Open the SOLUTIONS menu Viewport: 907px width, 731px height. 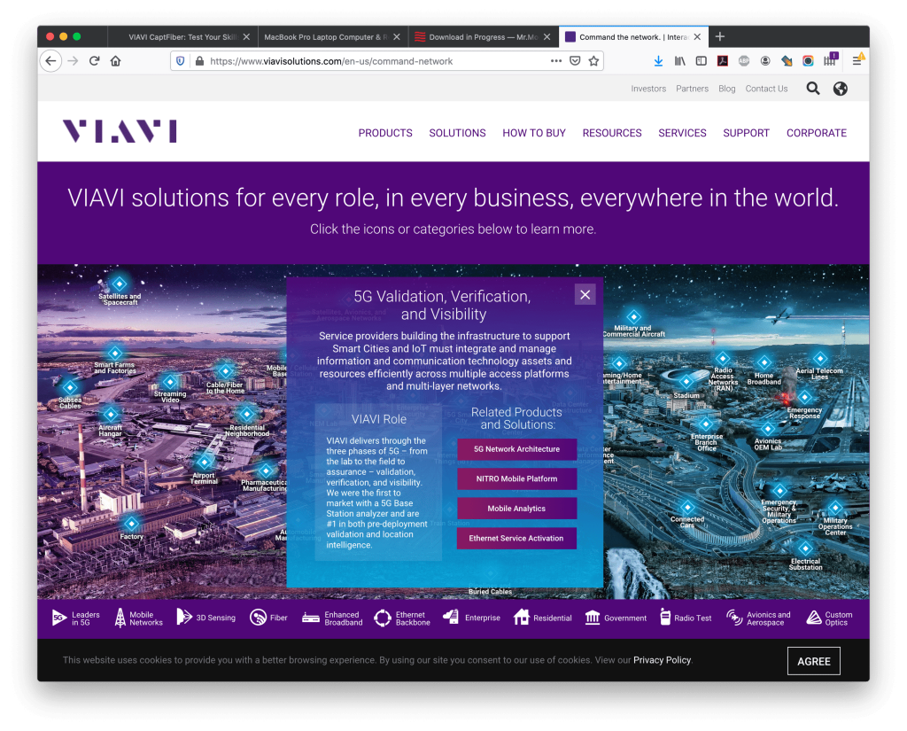(x=458, y=133)
